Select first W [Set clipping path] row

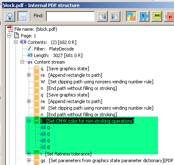(x=97, y=82)
